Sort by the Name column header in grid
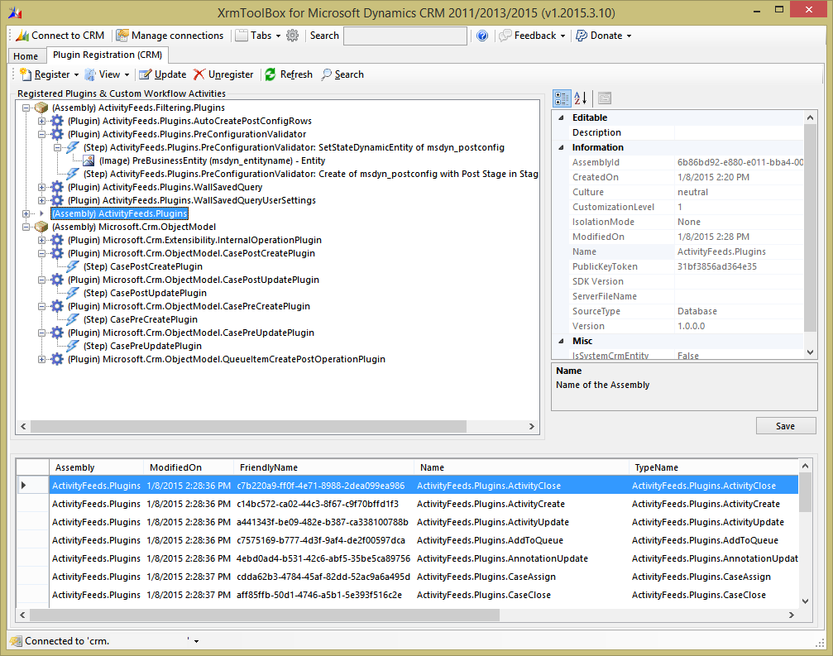The height and width of the screenshot is (656, 833). (x=521, y=467)
